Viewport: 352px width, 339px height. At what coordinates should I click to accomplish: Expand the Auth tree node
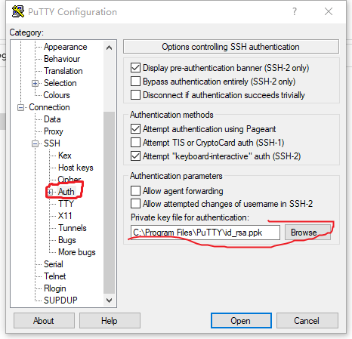[x=50, y=193]
